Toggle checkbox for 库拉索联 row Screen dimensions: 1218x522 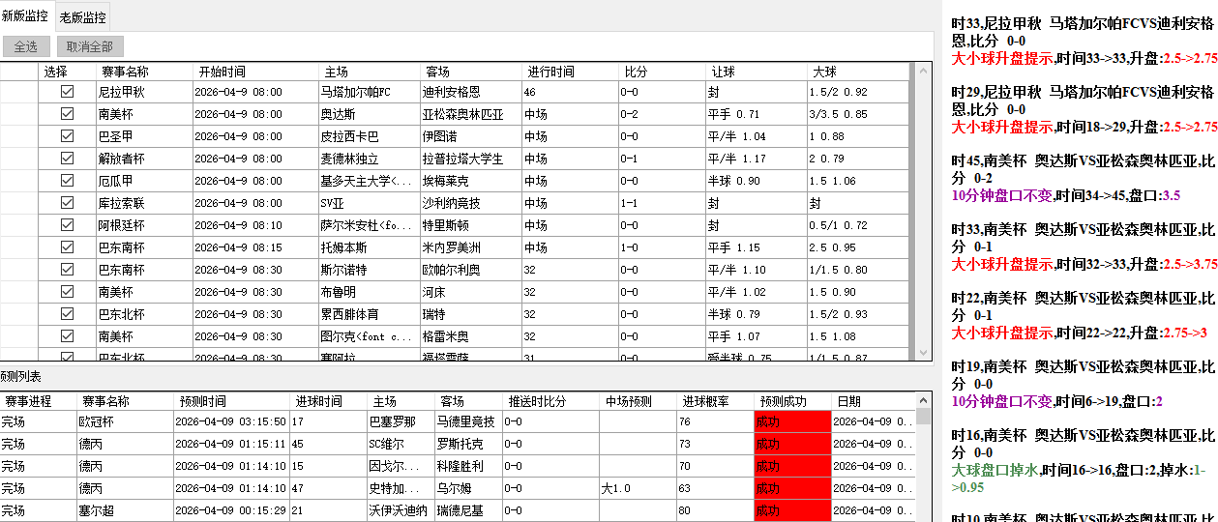tap(67, 203)
